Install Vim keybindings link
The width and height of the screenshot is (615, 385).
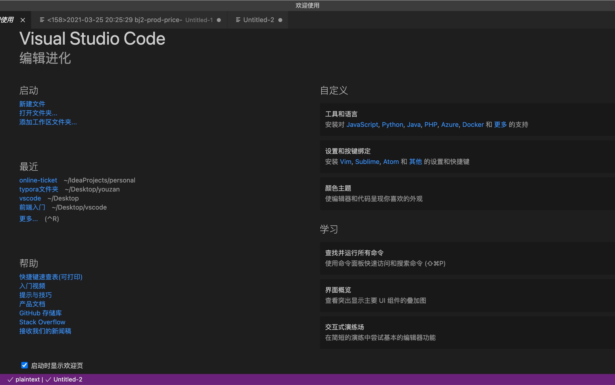click(346, 162)
